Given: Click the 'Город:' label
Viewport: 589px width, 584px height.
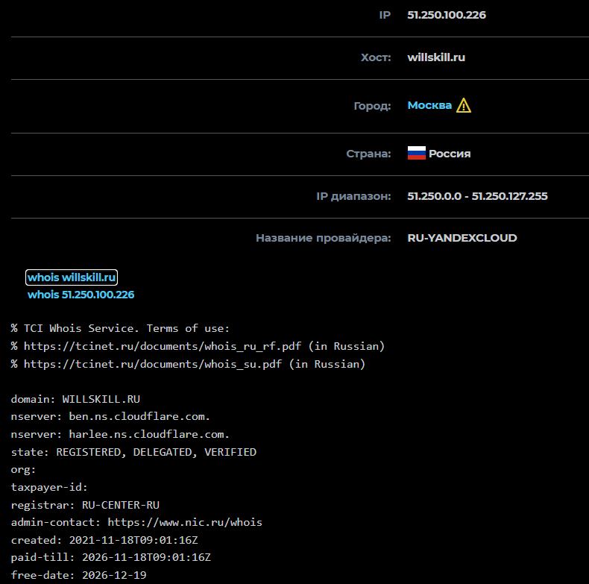Looking at the screenshot, I should click(x=372, y=106).
